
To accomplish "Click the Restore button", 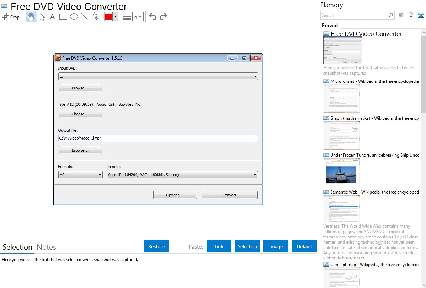I will coord(156,246).
